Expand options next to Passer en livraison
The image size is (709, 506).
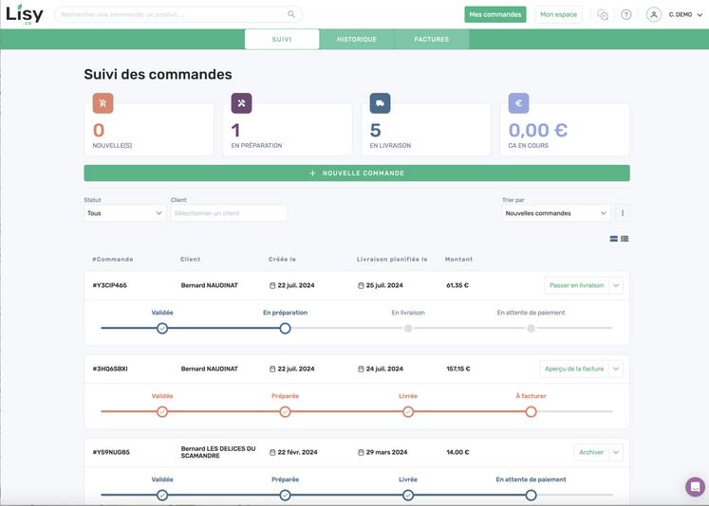pyautogui.click(x=616, y=285)
